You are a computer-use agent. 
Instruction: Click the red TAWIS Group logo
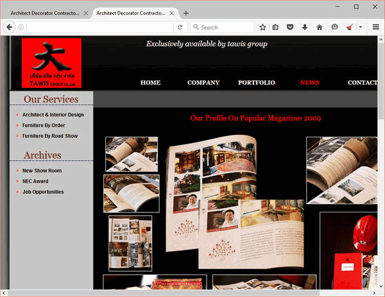click(x=51, y=63)
